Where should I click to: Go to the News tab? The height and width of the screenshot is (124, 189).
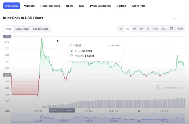point(70,6)
